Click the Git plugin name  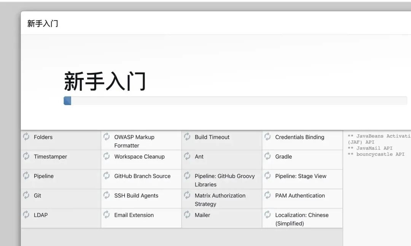click(x=37, y=195)
